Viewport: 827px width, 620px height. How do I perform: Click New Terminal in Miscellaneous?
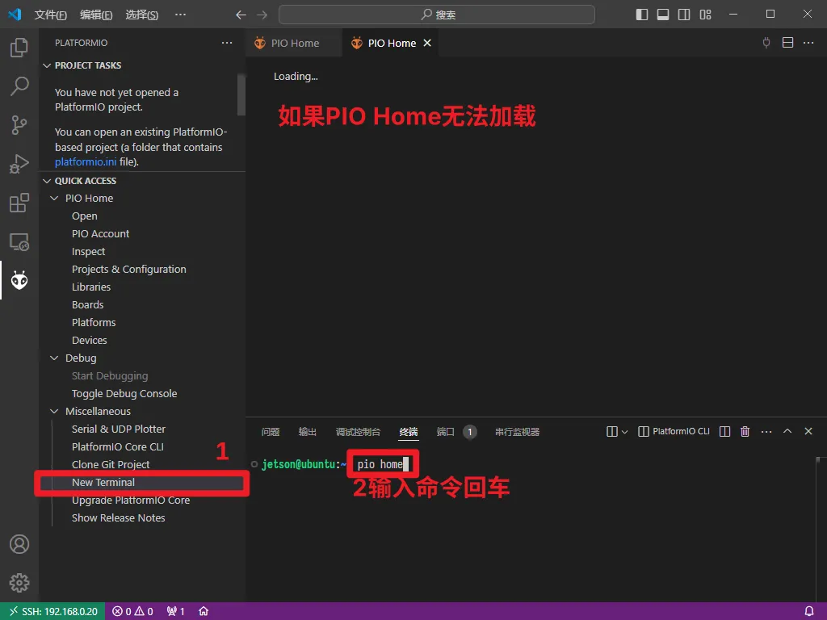point(103,483)
